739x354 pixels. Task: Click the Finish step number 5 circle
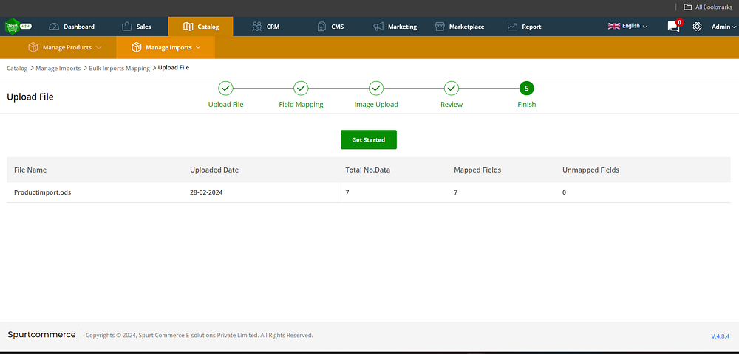pyautogui.click(x=526, y=88)
